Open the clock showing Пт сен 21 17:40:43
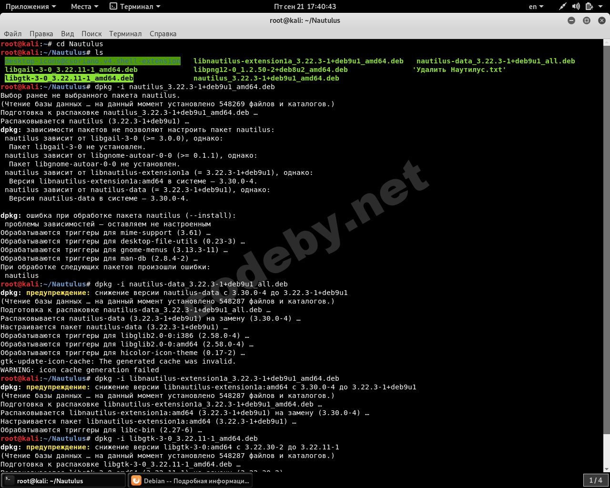Viewport: 610px width, 488px height. pos(305,7)
